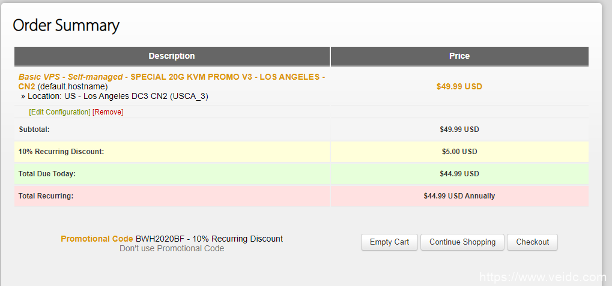Click the $44.99 USD due today amount
612x286 pixels.
459,174
